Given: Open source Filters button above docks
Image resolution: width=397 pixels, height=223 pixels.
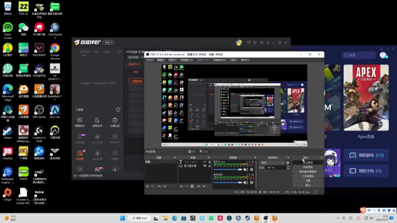Looking at the screenshot, I should (x=204, y=152).
